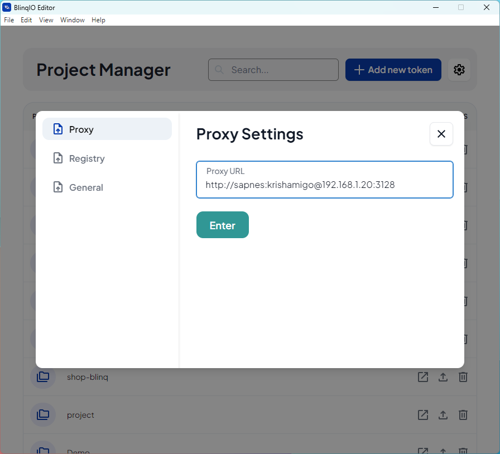Screen dimensions: 500x454
Task: Click the Registry tab file icon
Action: point(57,158)
